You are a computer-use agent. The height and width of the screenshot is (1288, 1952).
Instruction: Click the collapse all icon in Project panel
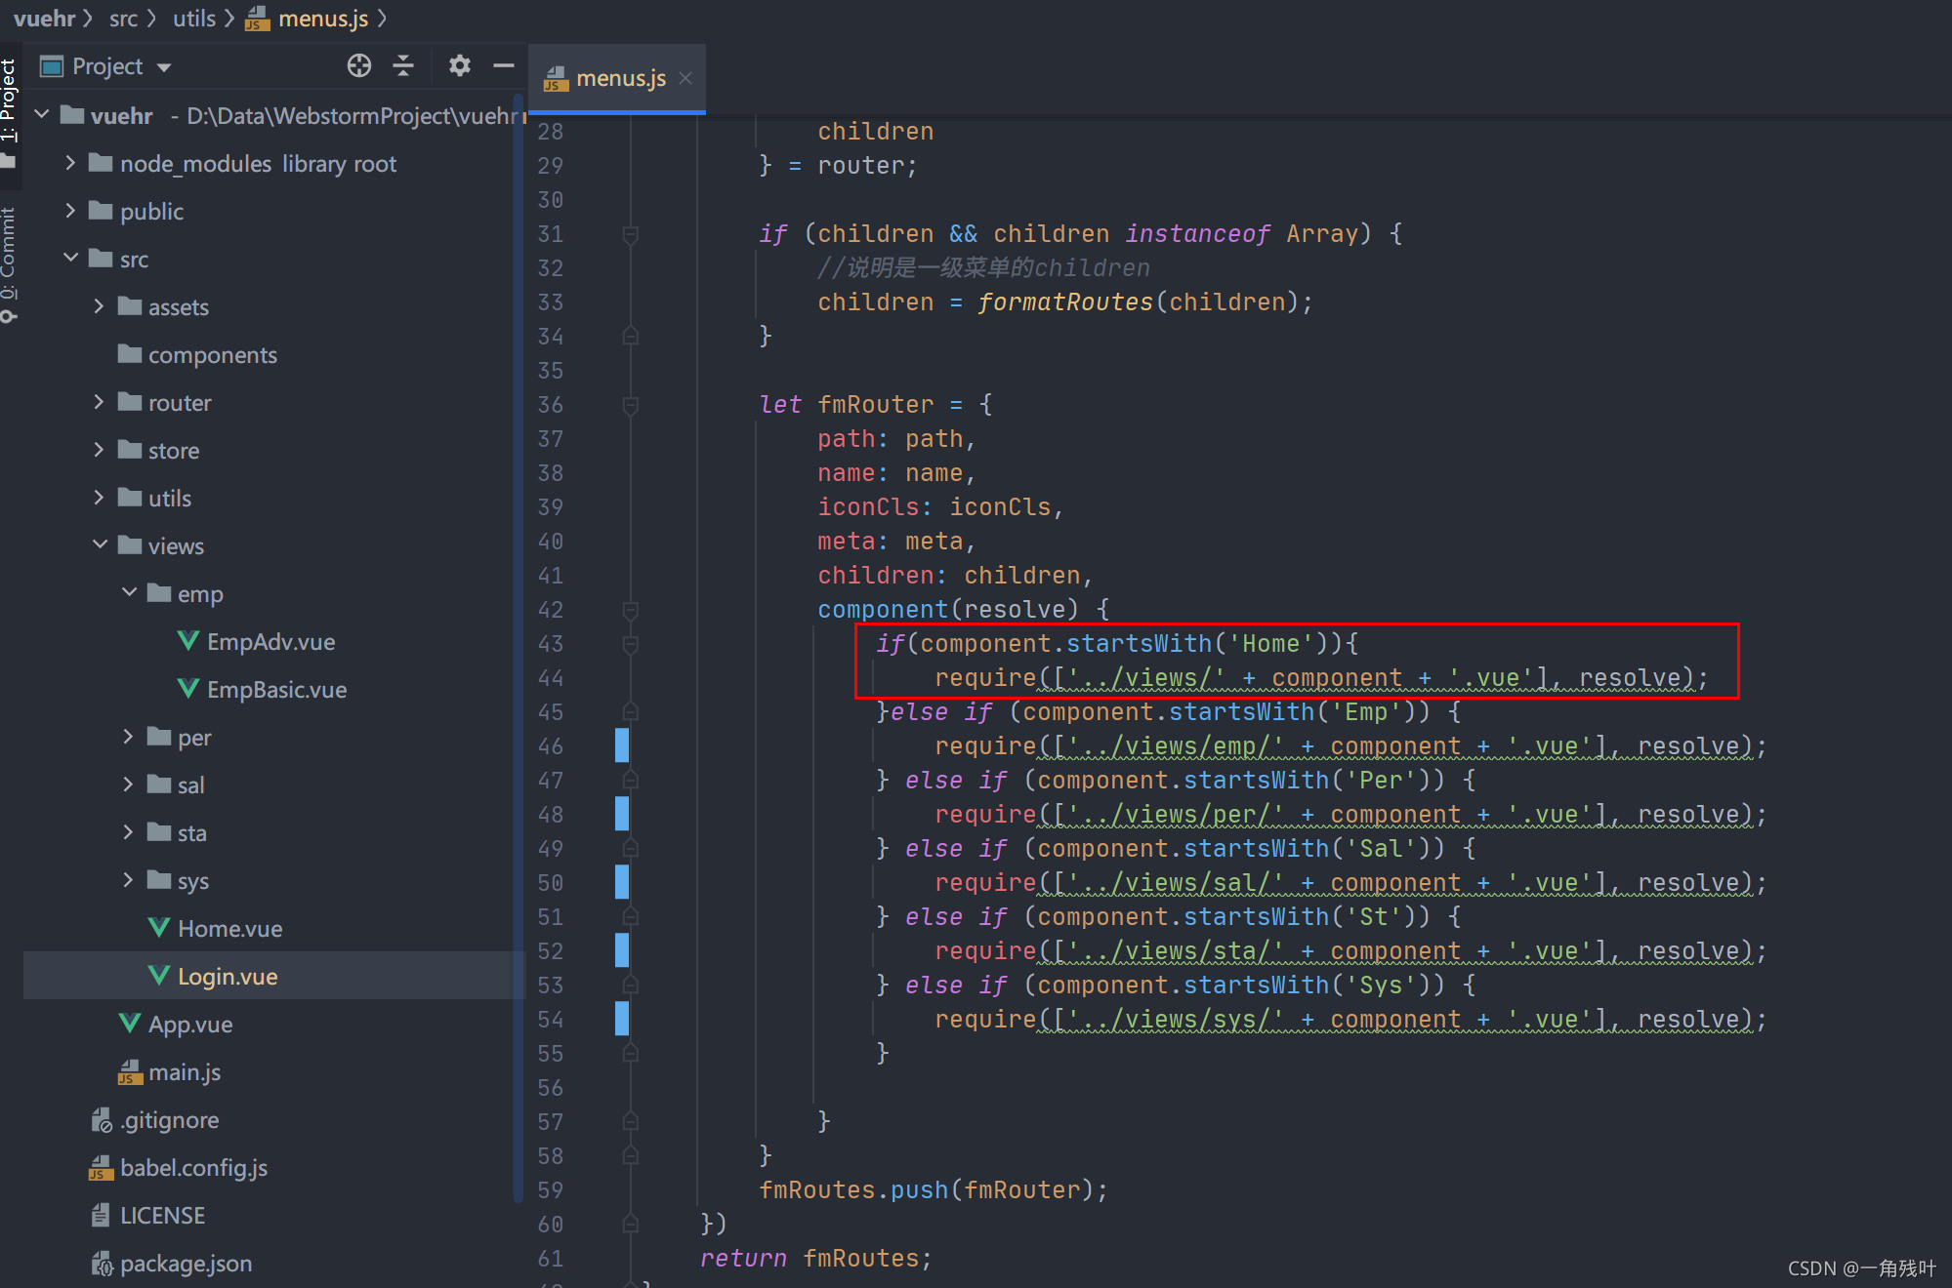403,66
